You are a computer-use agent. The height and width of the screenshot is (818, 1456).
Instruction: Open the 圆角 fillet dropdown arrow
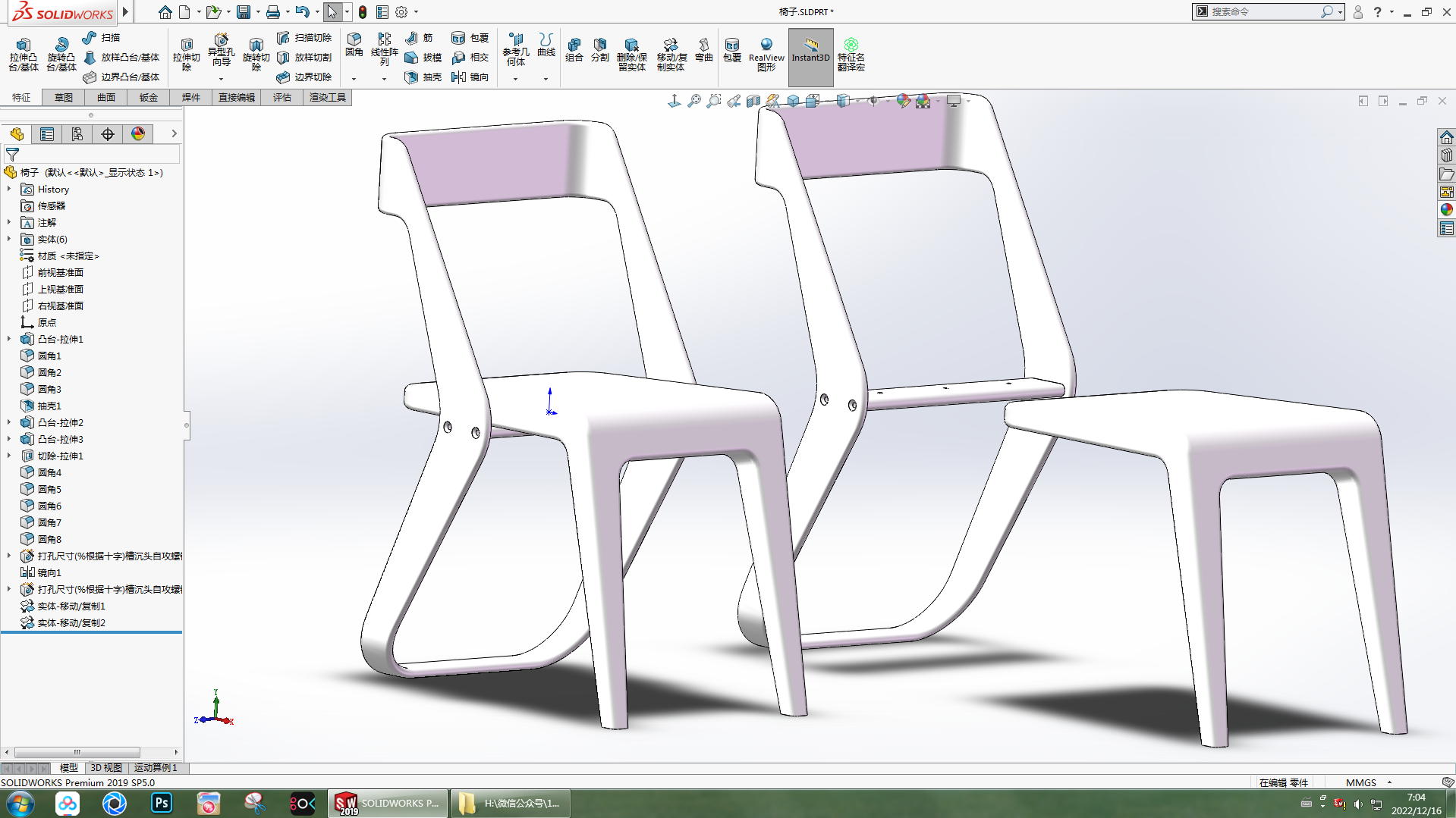354,79
